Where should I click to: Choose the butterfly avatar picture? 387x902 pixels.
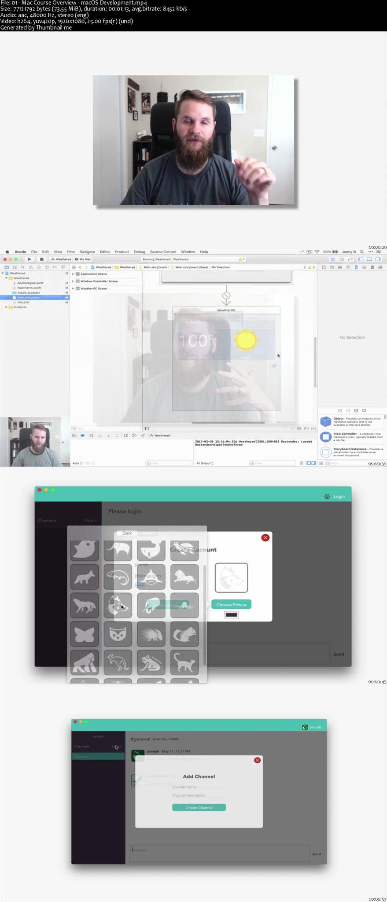pyautogui.click(x=85, y=634)
